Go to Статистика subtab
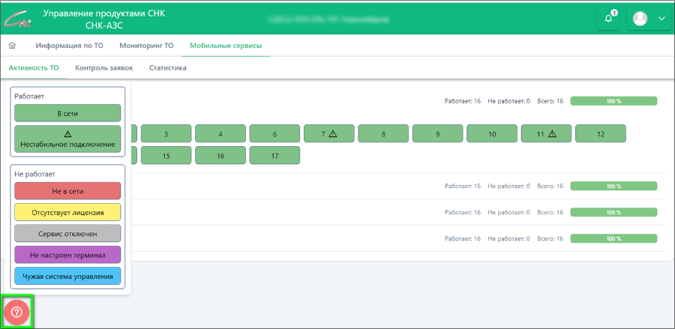This screenshot has width=675, height=329. coord(168,68)
